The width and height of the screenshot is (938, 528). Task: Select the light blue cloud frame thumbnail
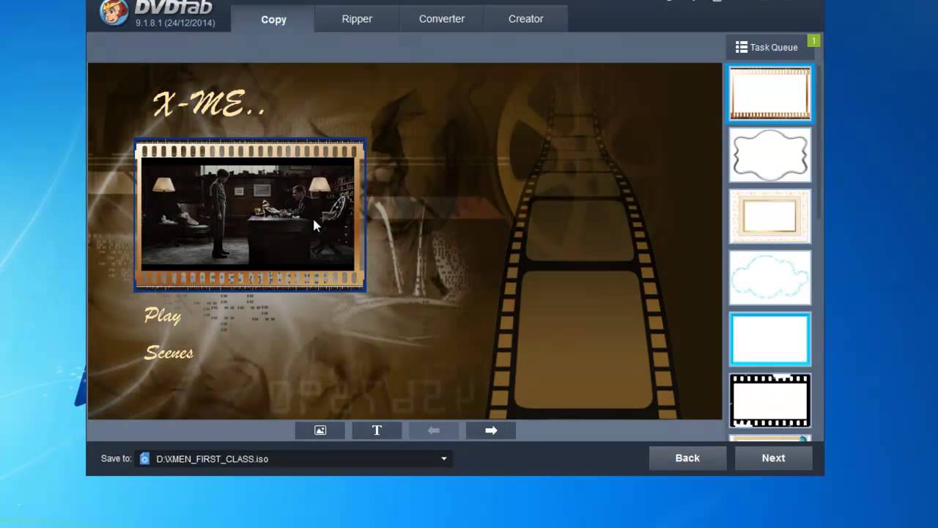pos(770,278)
